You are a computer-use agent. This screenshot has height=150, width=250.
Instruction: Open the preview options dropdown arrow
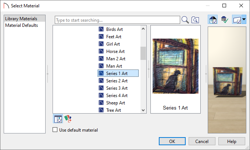pos(244,19)
